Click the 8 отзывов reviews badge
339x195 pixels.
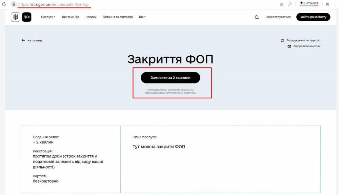(x=309, y=3)
